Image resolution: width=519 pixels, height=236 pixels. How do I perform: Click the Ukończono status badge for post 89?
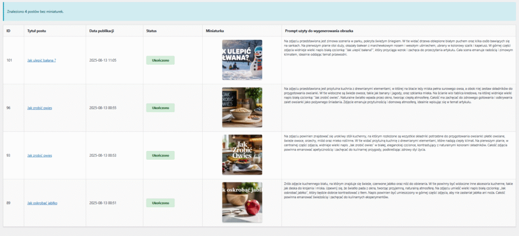tap(160, 203)
